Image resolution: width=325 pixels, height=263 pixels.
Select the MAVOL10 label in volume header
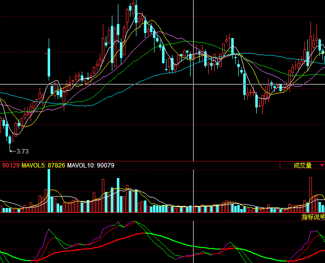(81, 165)
